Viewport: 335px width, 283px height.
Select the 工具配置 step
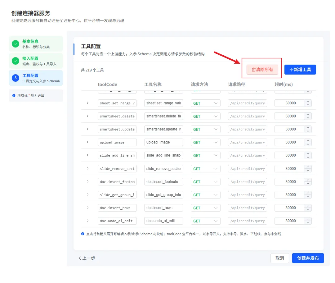[x=36, y=78]
